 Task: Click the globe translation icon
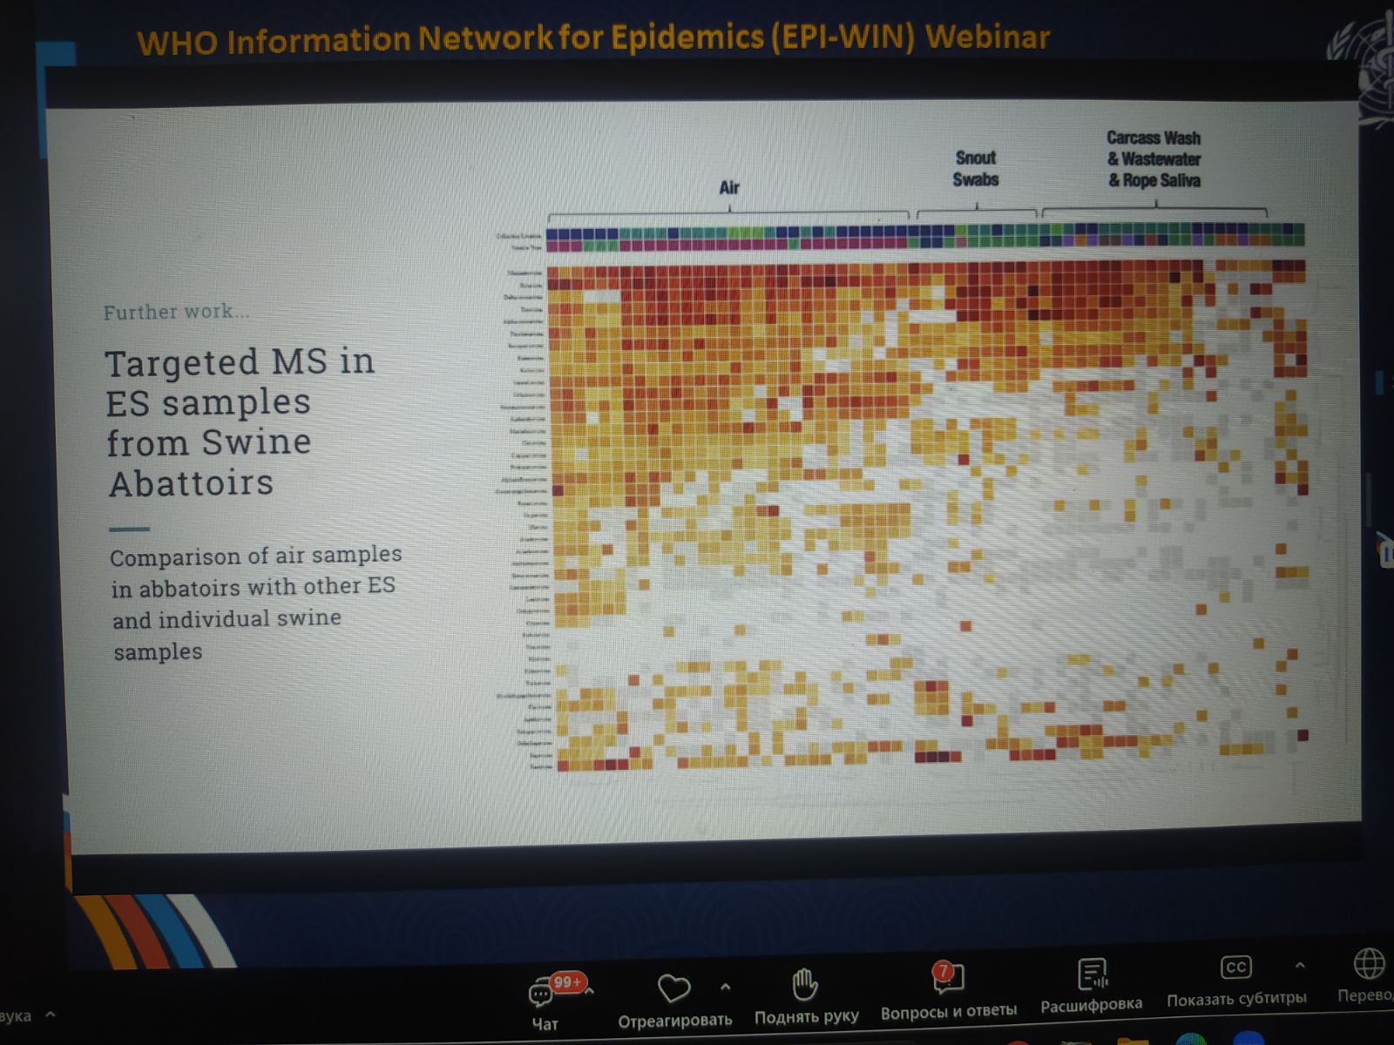[1369, 964]
